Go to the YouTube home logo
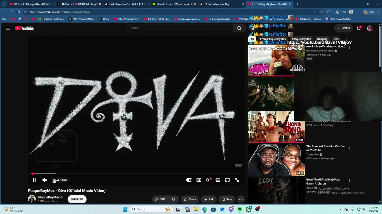This screenshot has height=214, width=382. pyautogui.click(x=24, y=28)
